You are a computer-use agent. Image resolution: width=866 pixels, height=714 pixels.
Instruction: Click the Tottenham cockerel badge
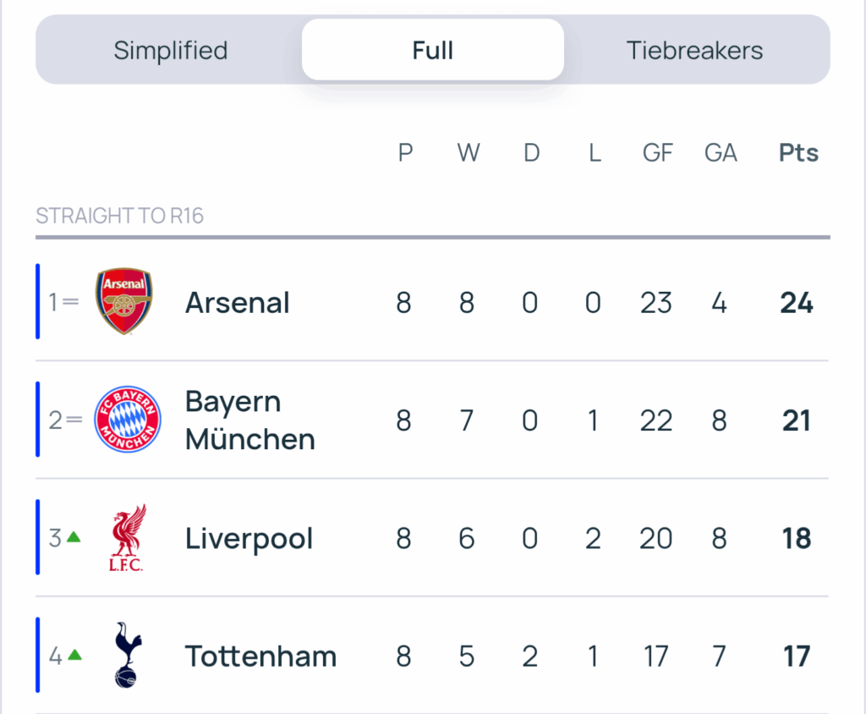125,656
